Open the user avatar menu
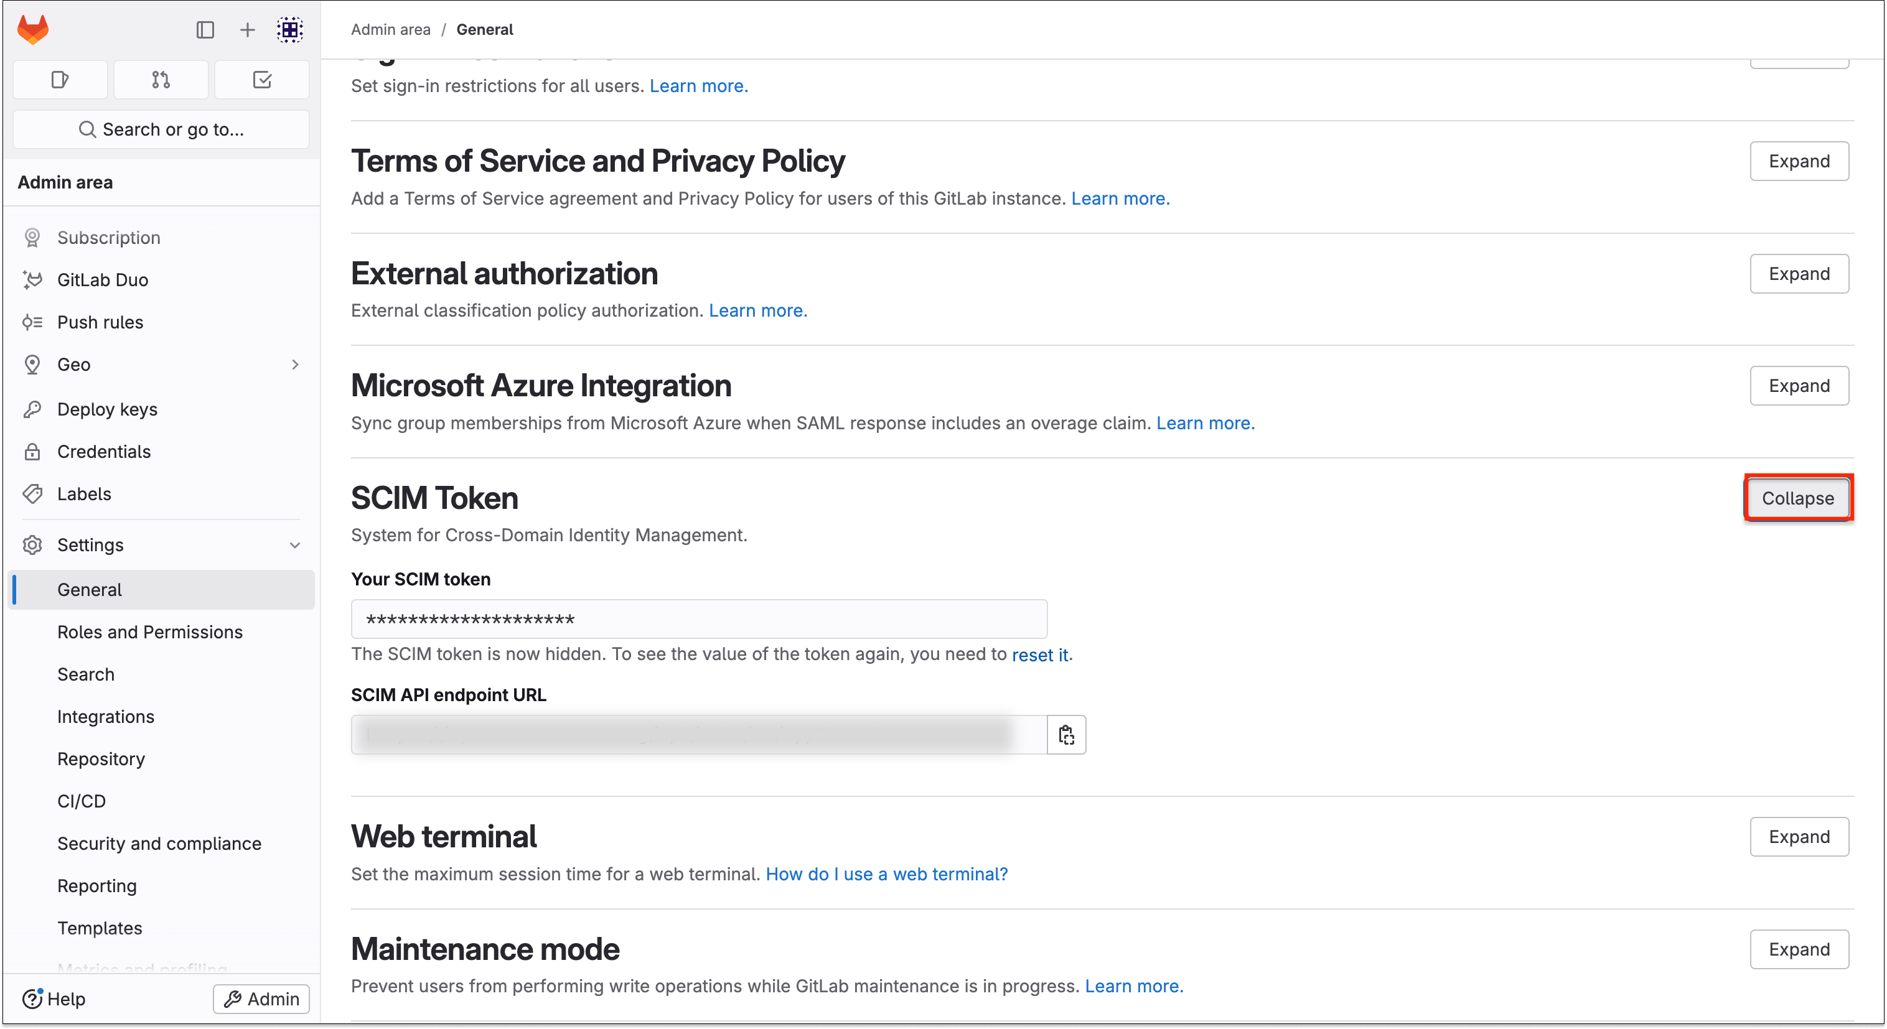The height and width of the screenshot is (1029, 1887). pyautogui.click(x=290, y=29)
